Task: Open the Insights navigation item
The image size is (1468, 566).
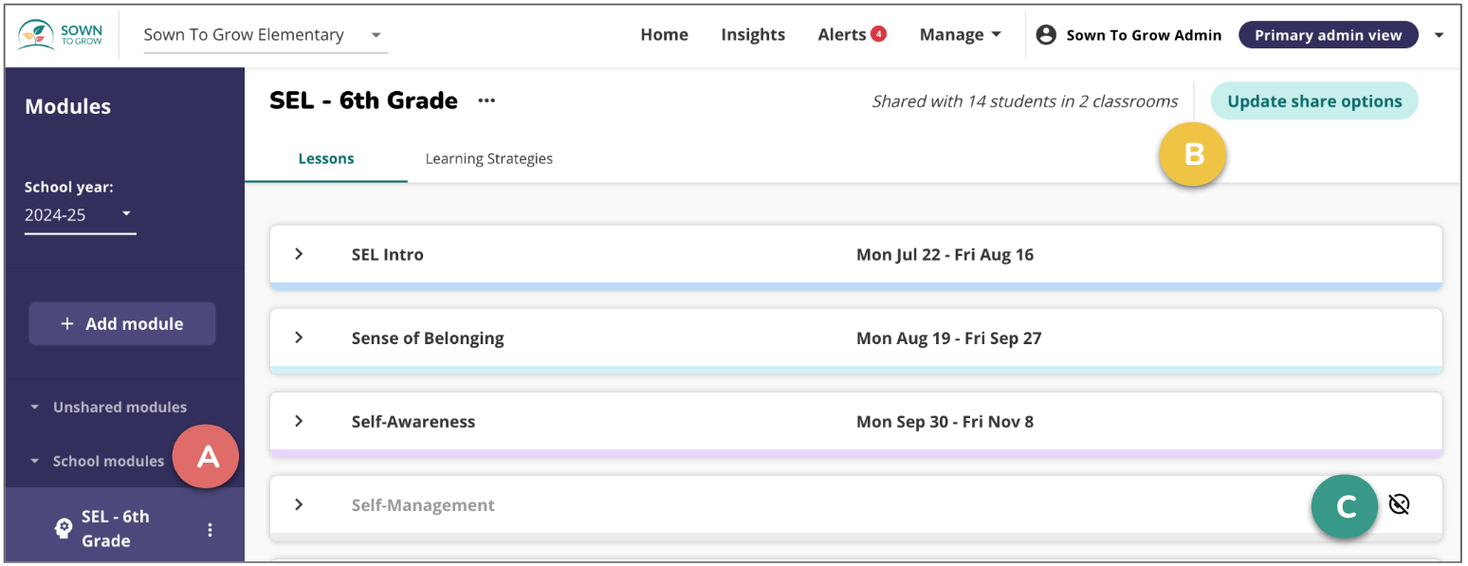Action: point(753,35)
